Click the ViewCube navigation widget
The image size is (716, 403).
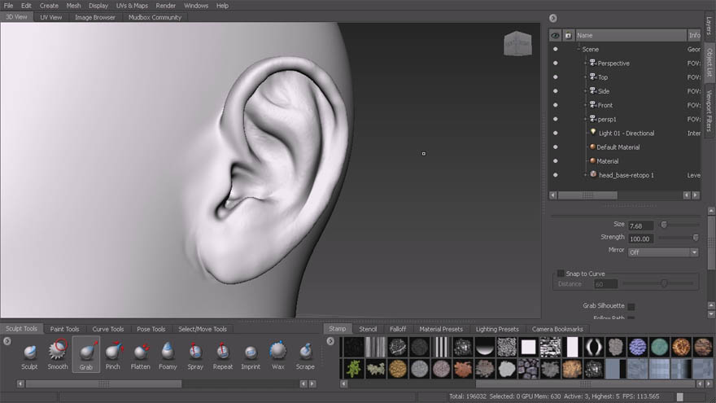coord(517,43)
